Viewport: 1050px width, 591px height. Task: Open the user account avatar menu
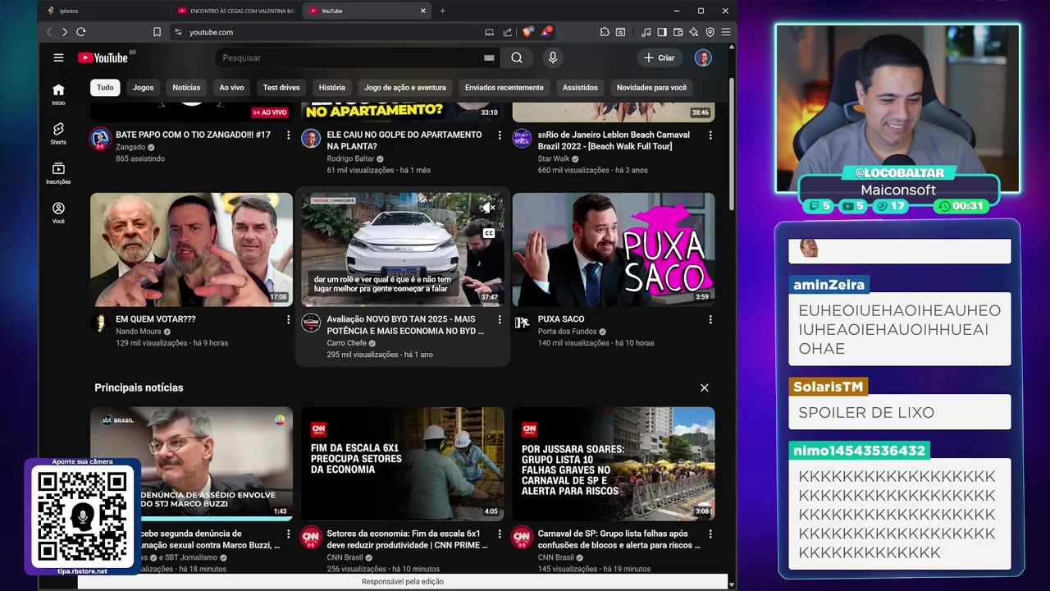pos(703,57)
